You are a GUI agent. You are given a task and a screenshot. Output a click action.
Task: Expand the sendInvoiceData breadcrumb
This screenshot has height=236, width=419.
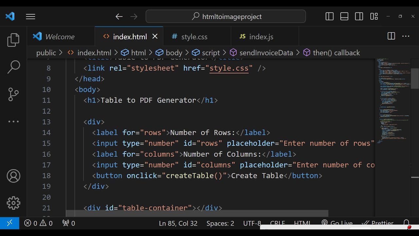266,53
